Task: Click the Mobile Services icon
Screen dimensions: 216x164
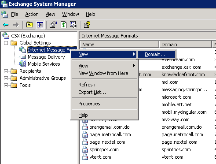Action: pos(22,64)
